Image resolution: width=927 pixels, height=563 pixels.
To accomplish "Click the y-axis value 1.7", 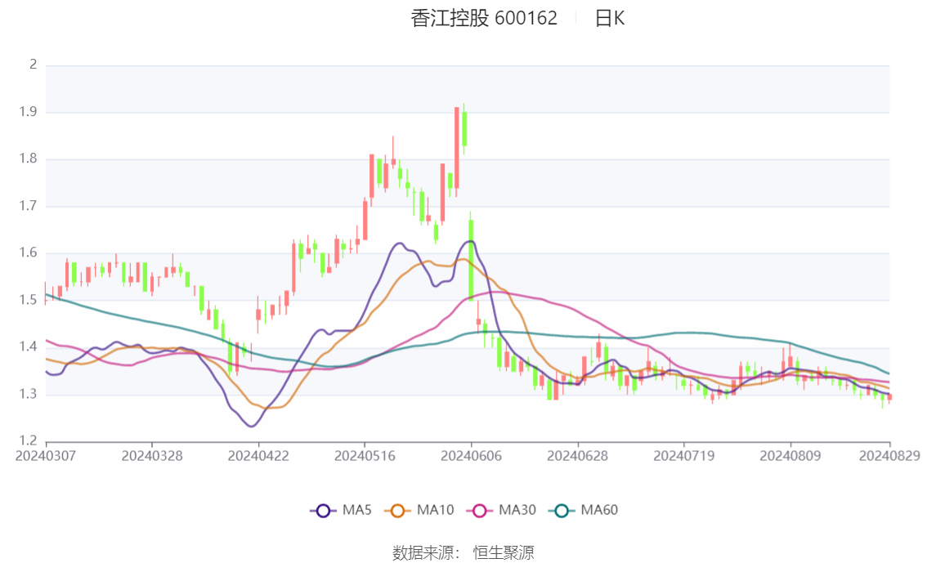I will [28, 206].
